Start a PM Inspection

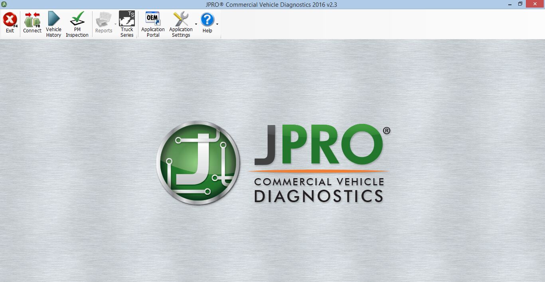click(77, 24)
